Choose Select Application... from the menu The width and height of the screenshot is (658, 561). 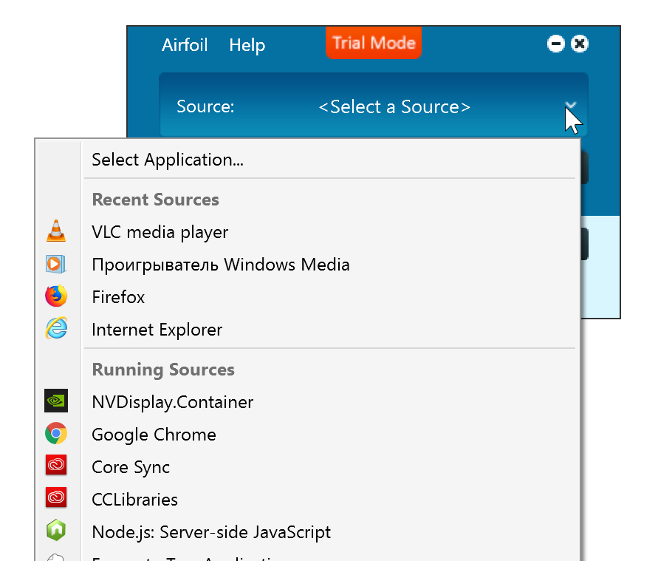click(168, 160)
